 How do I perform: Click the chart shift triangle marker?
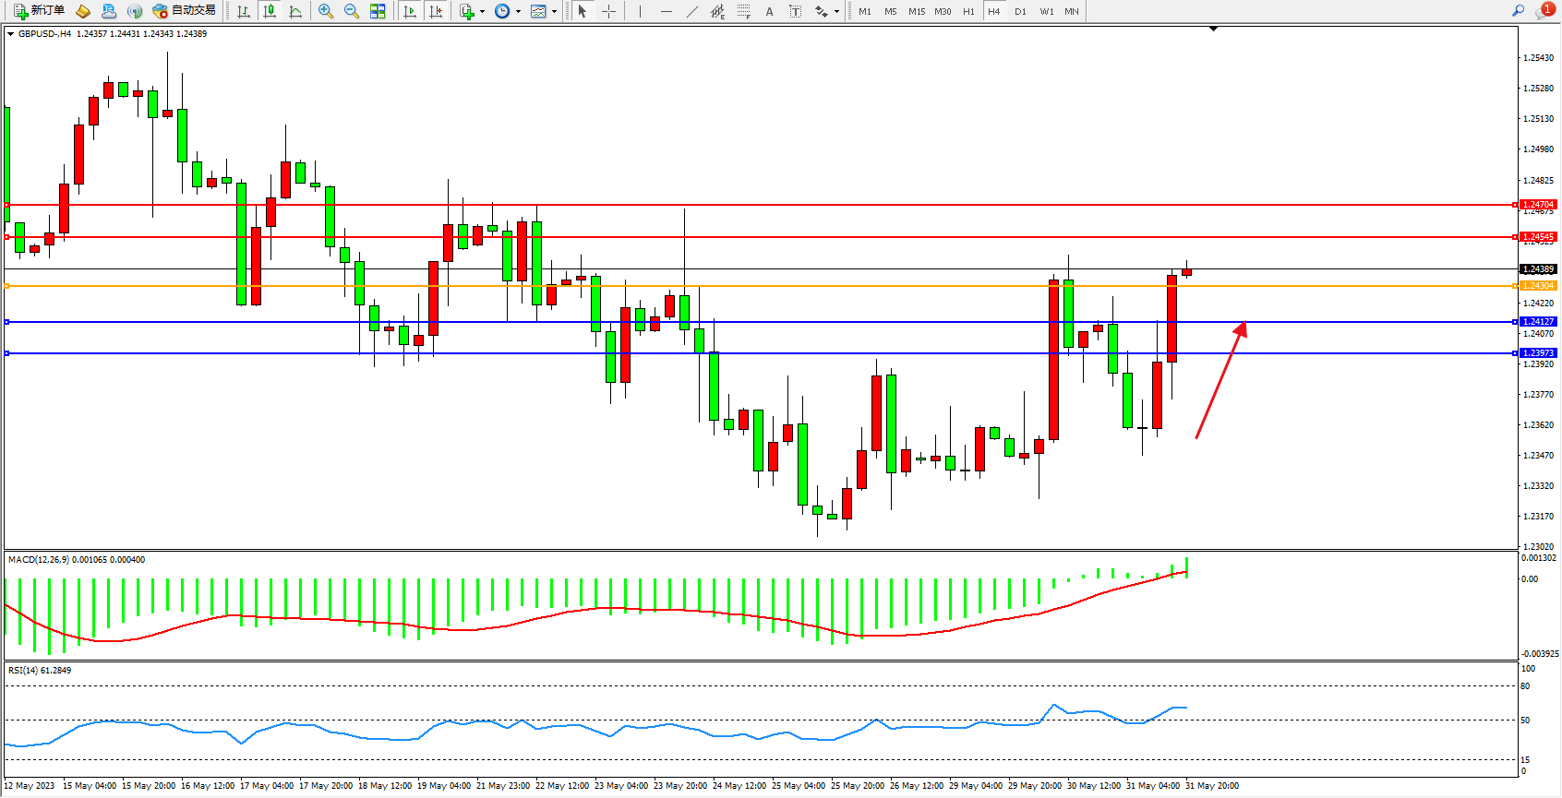[x=1213, y=30]
